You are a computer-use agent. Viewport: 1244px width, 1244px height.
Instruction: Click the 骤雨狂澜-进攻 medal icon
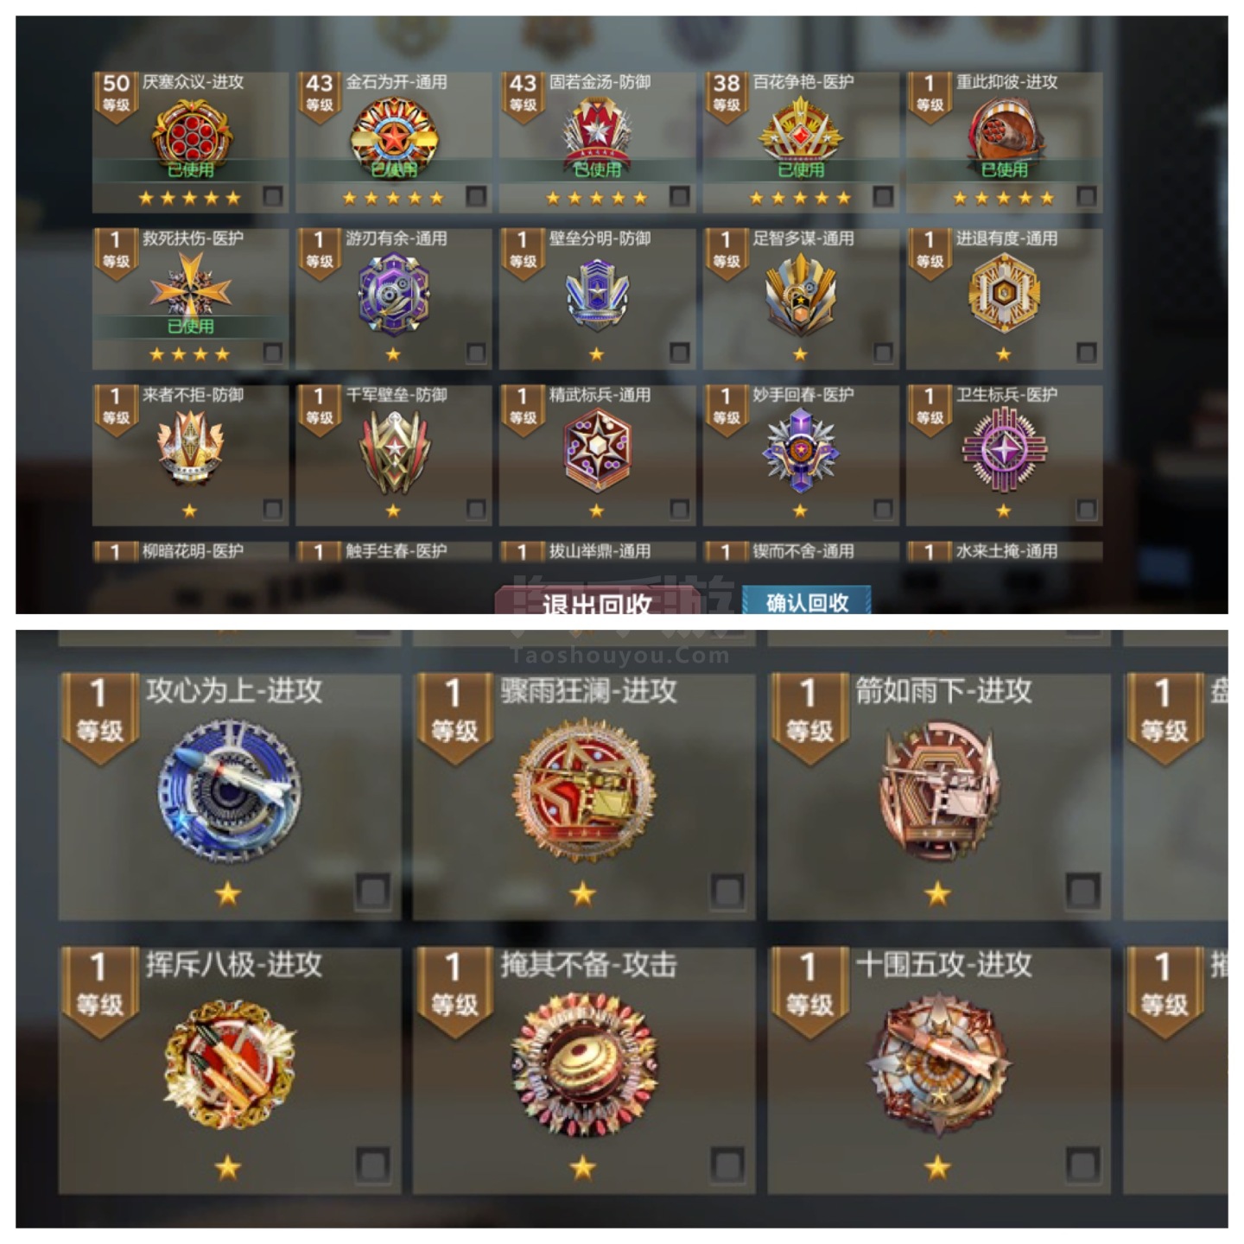coord(584,790)
